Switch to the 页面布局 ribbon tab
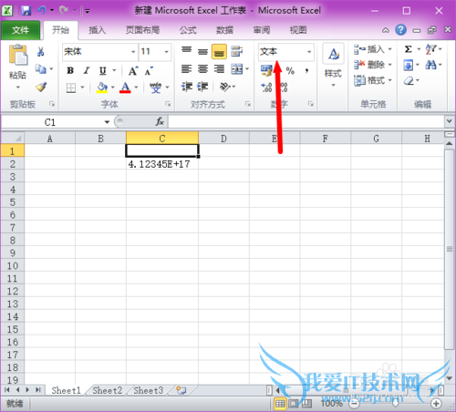Screen dimensions: 456x412 click(142, 30)
